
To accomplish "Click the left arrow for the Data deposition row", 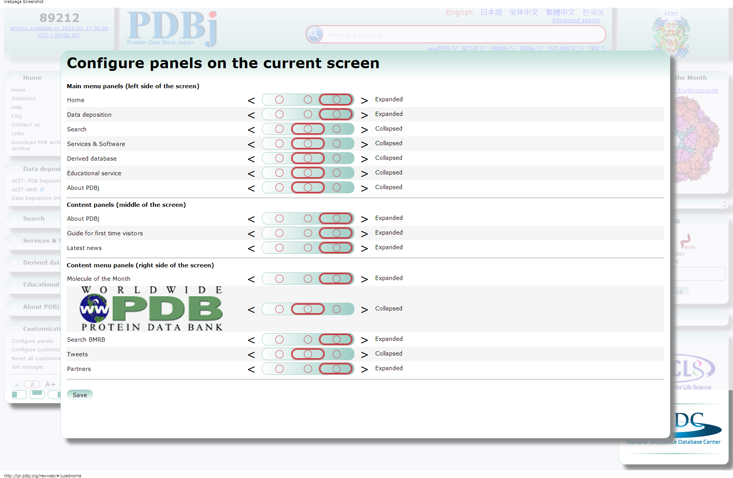I will [x=251, y=115].
